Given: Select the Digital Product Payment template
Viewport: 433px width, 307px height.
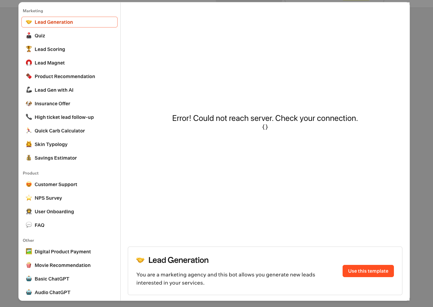Looking at the screenshot, I should point(63,252).
